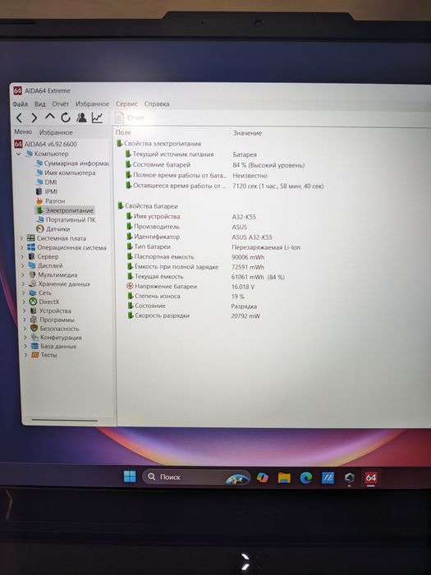Viewport: 431px width, 575px height.
Task: Open the Избранное menu in the menu bar
Action: (92, 104)
